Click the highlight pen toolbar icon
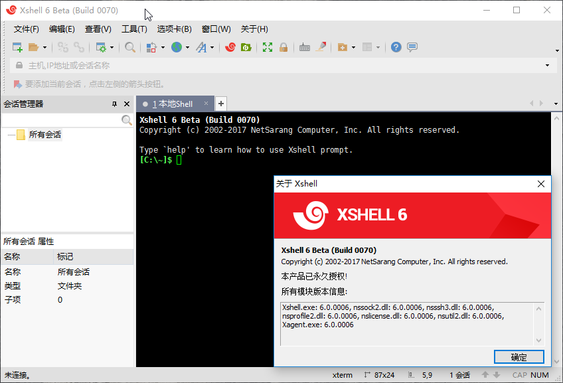Screen dimensions: 563x383 click(x=321, y=47)
